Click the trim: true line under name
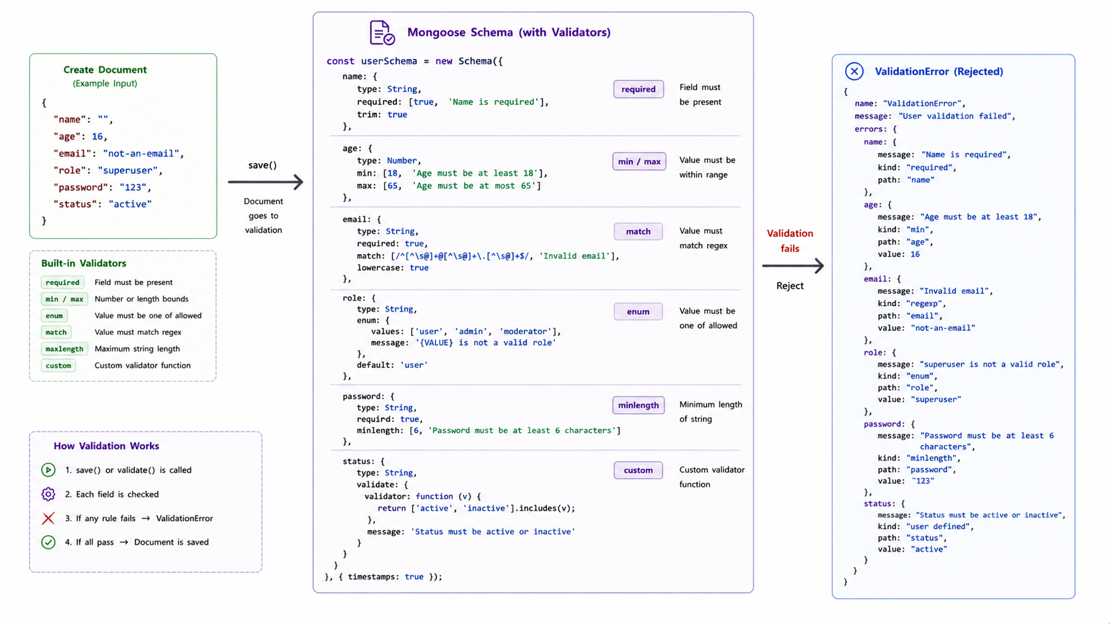 point(382,115)
